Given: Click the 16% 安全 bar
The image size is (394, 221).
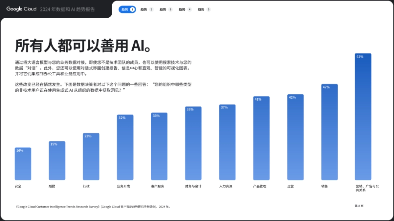Looking at the screenshot, I should tap(23, 164).
